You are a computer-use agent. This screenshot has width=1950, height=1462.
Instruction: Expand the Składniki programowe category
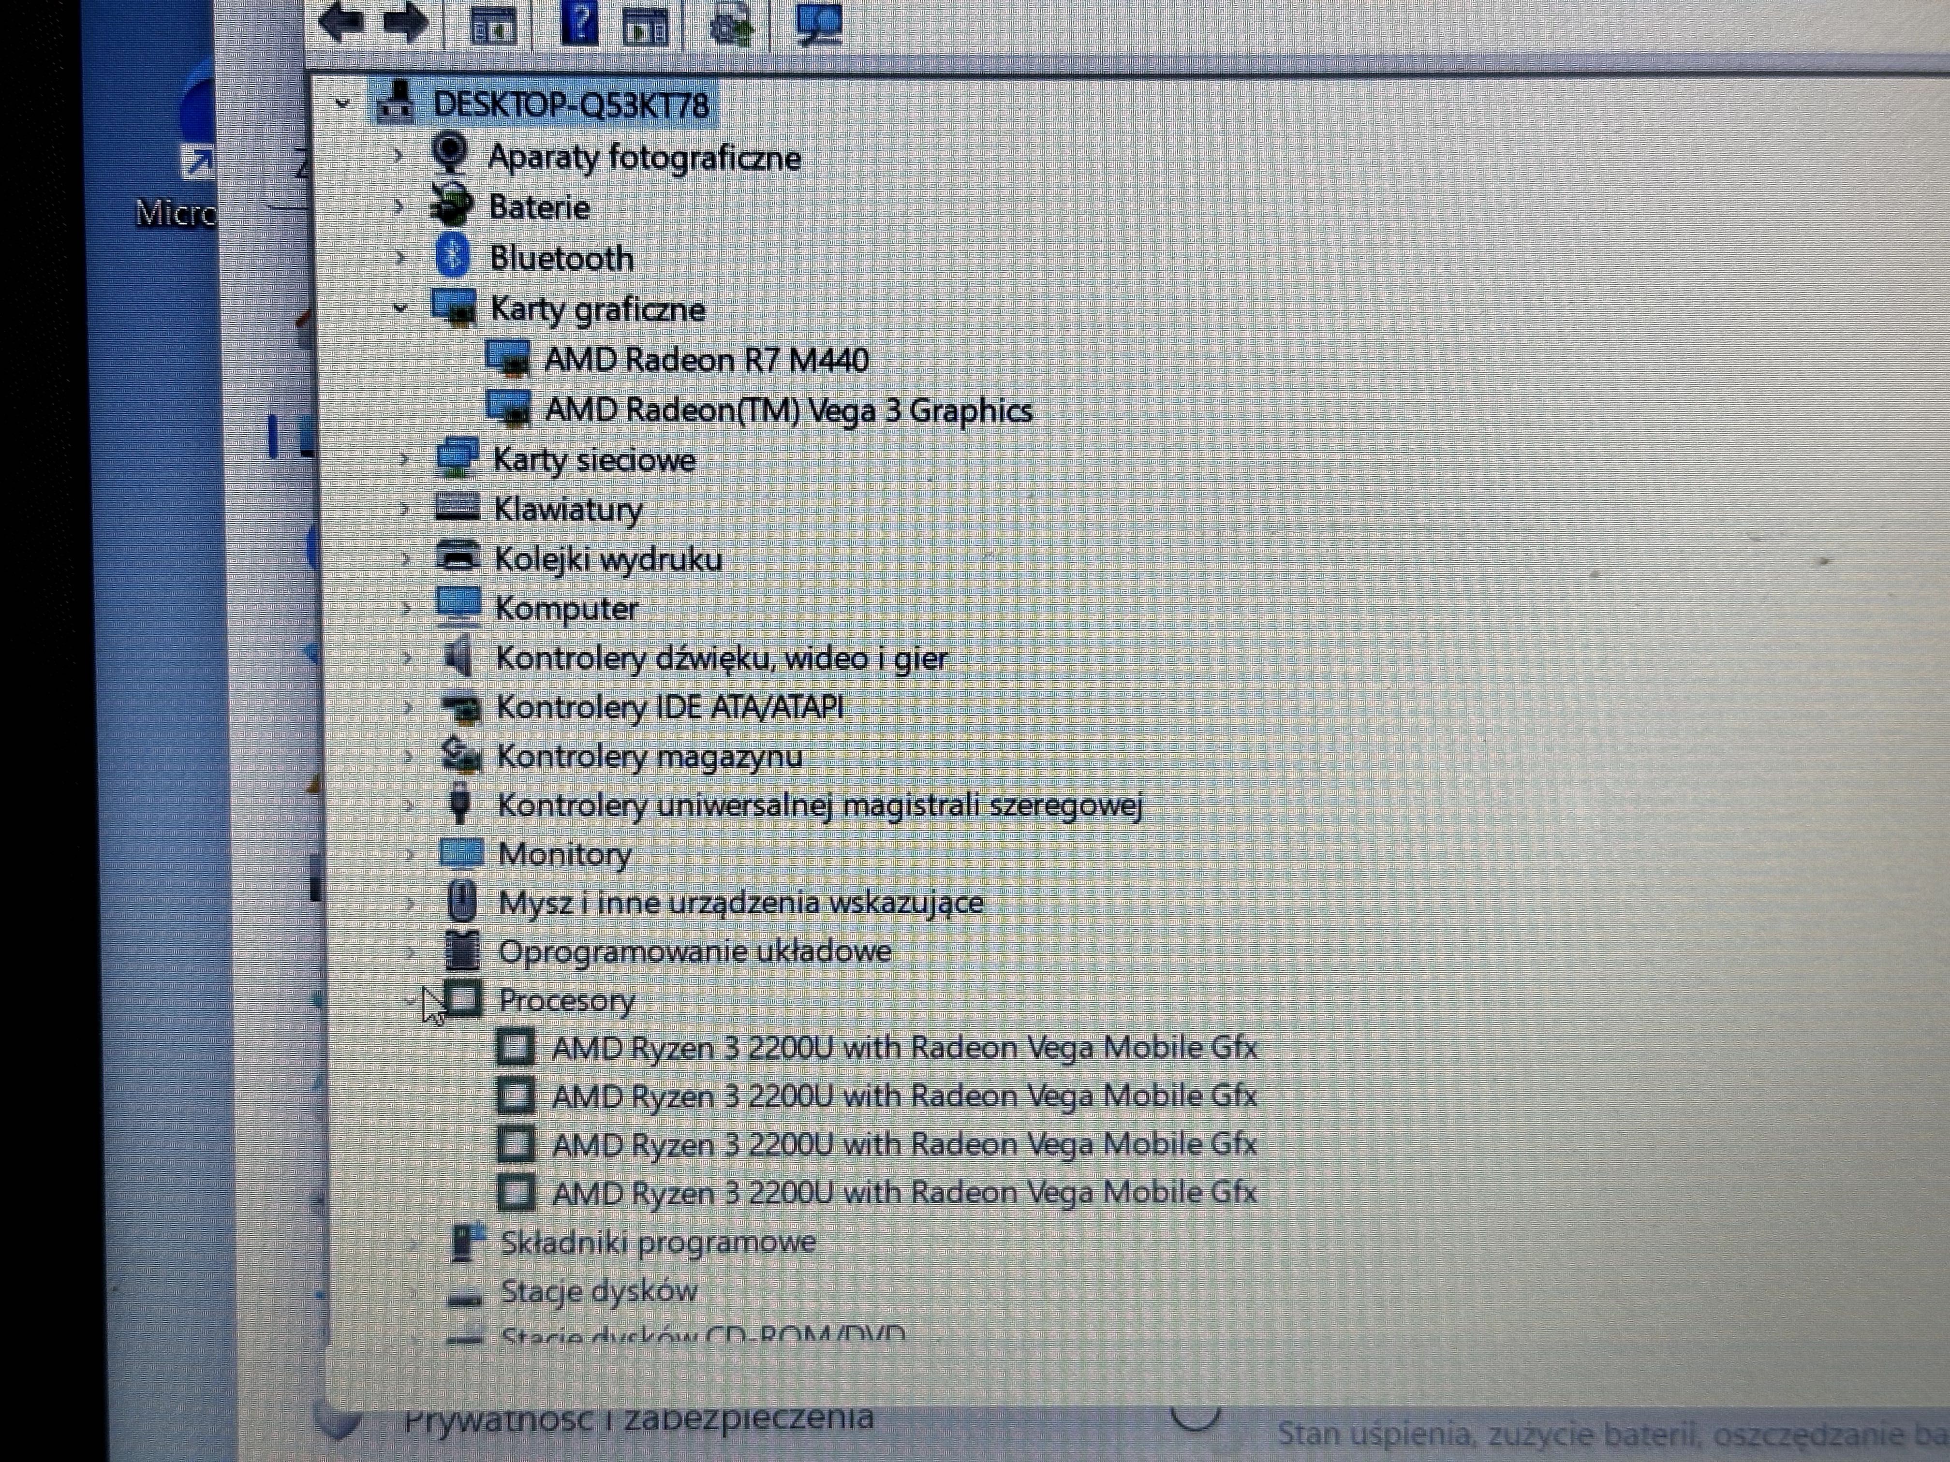click(x=414, y=1243)
